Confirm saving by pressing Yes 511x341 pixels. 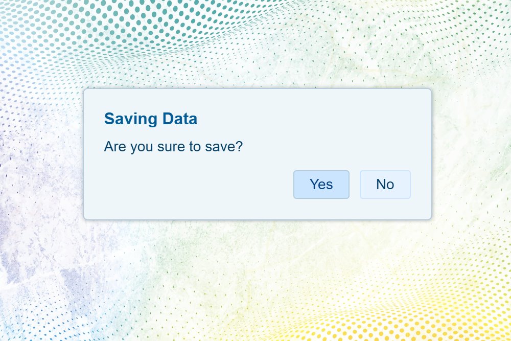(x=321, y=184)
